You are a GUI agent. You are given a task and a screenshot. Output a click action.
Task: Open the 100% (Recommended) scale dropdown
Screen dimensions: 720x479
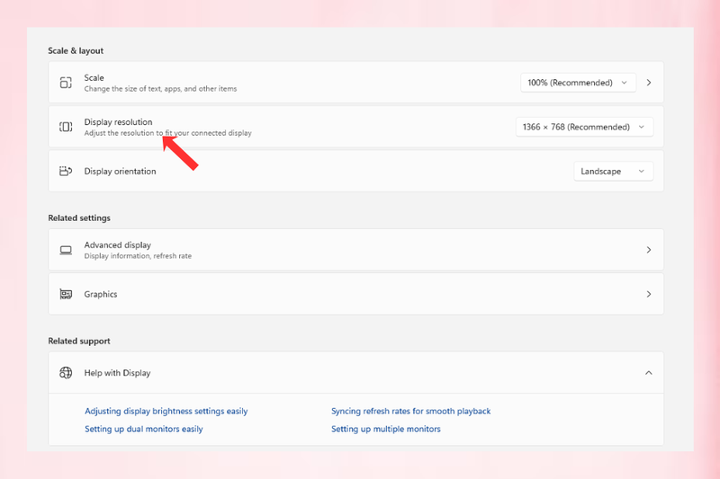pos(578,83)
